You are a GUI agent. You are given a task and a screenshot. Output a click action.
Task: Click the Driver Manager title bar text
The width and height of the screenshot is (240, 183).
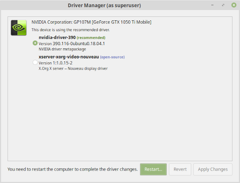pos(104,5)
